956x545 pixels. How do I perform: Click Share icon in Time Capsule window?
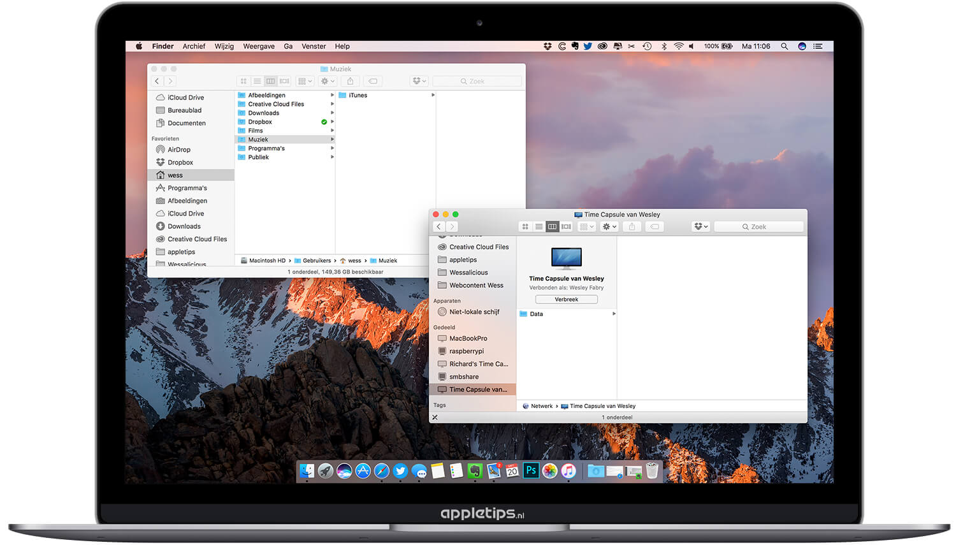pos(632,227)
